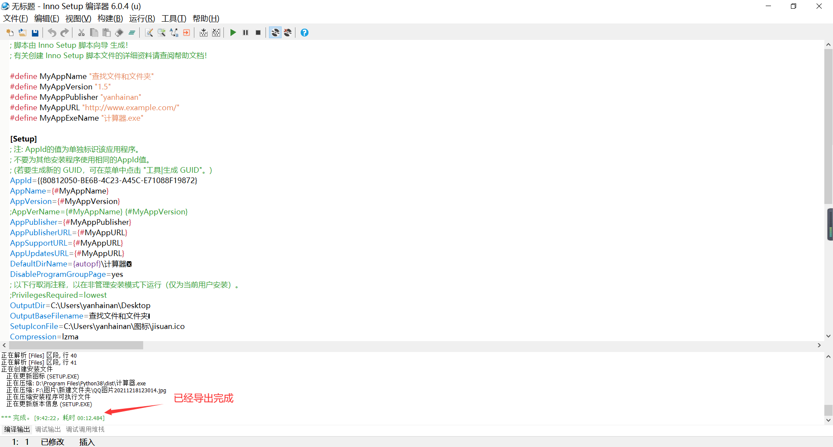Open an existing script file
Image resolution: width=833 pixels, height=447 pixels.
click(23, 33)
